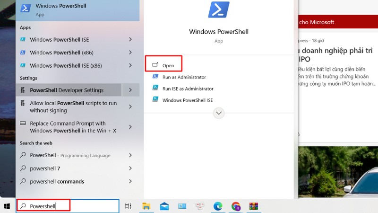Open Microsoft Edge from the taskbar

[x=218, y=206]
